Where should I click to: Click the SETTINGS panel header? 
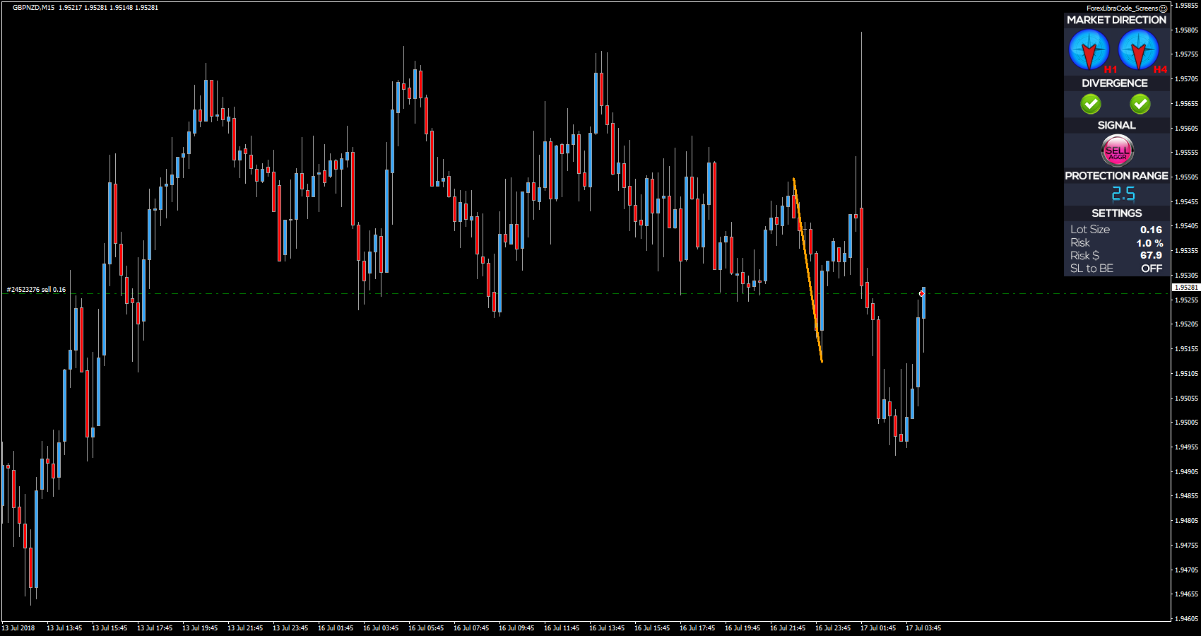pyautogui.click(x=1116, y=213)
